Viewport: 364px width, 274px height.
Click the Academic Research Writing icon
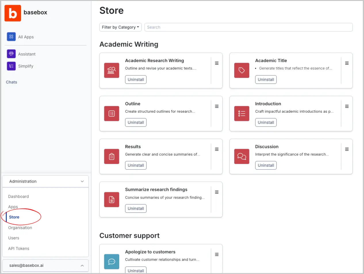(112, 70)
